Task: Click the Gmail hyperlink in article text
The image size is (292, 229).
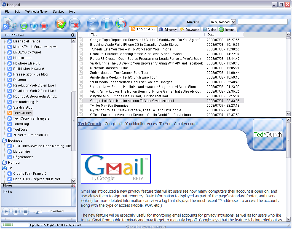Action: click(85, 191)
